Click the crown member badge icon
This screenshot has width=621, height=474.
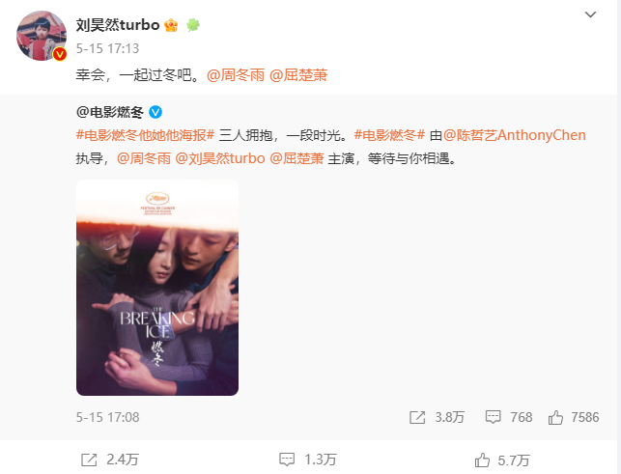(171, 25)
